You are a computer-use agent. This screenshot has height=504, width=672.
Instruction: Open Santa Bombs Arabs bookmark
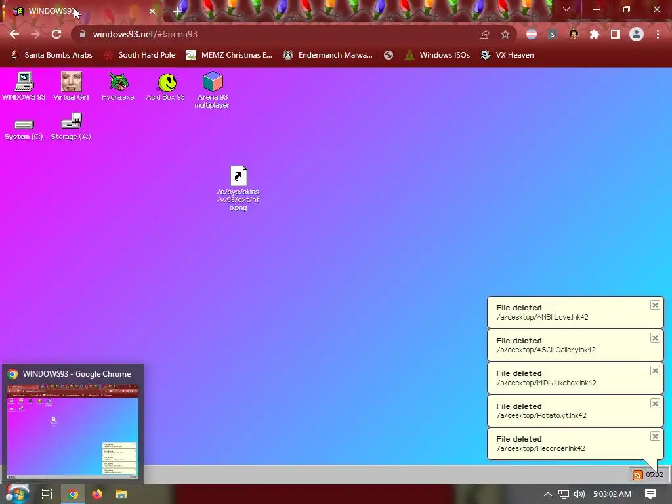[51, 55]
